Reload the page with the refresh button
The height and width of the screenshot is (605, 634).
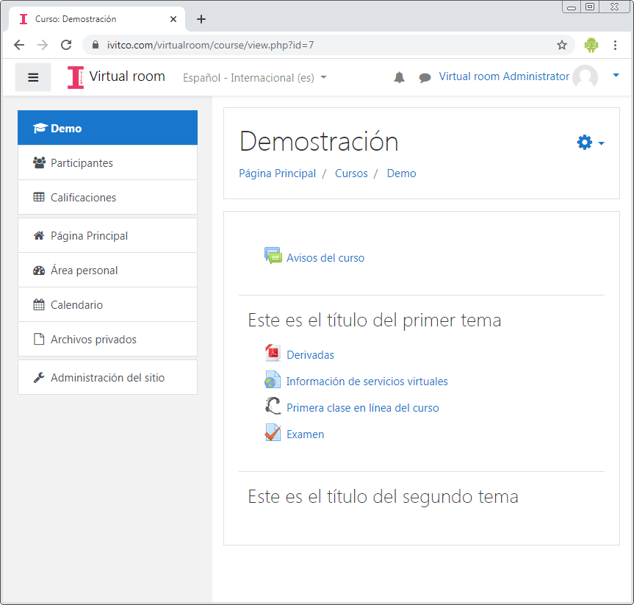click(66, 45)
